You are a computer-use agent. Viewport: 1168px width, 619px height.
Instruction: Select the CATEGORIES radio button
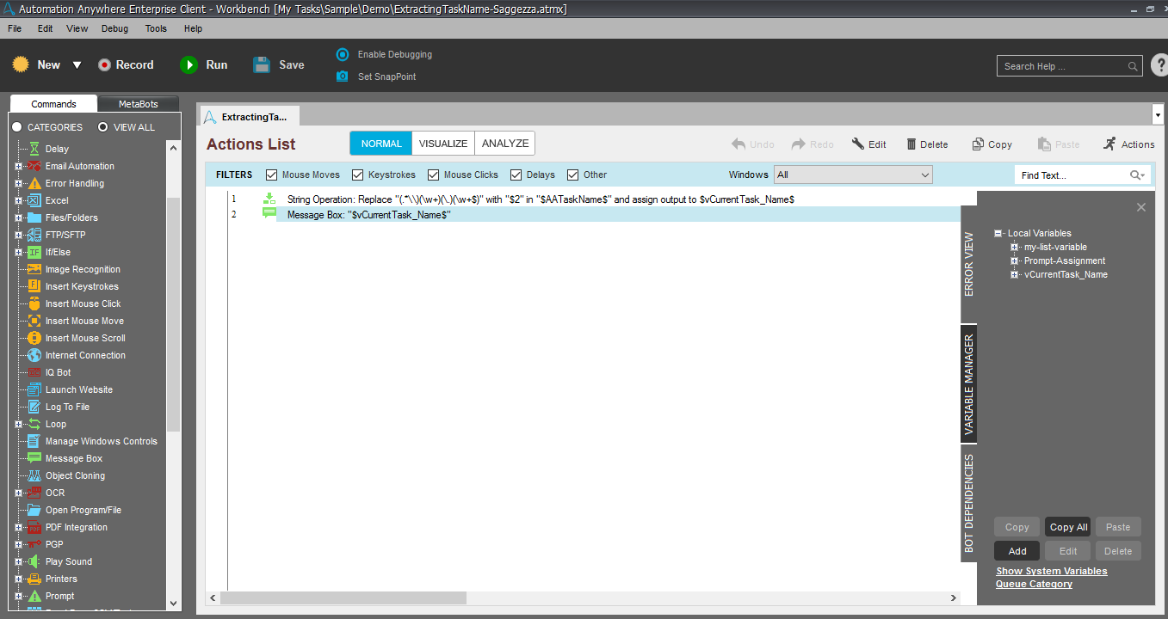17,127
